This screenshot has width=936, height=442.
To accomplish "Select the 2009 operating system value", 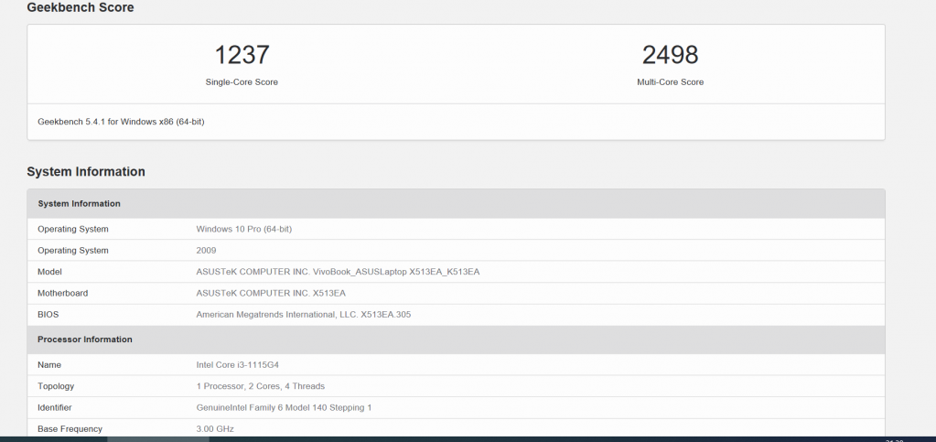I will tap(206, 250).
